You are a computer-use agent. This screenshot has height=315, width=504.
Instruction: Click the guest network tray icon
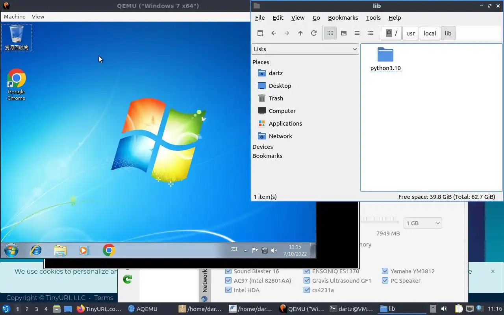tap(265, 250)
